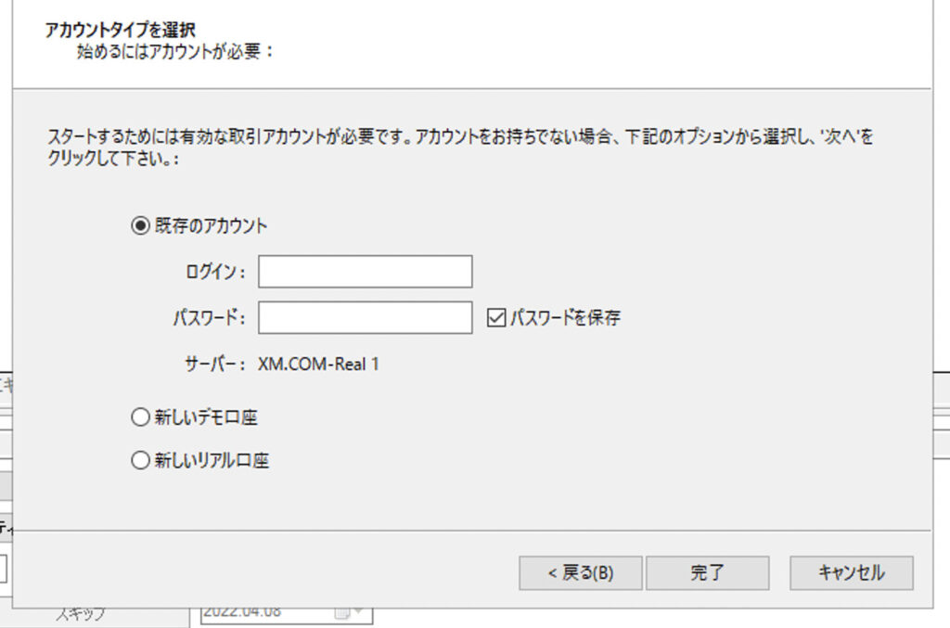
Task: Go back with the < 戻る(B) button
Action: point(579,572)
